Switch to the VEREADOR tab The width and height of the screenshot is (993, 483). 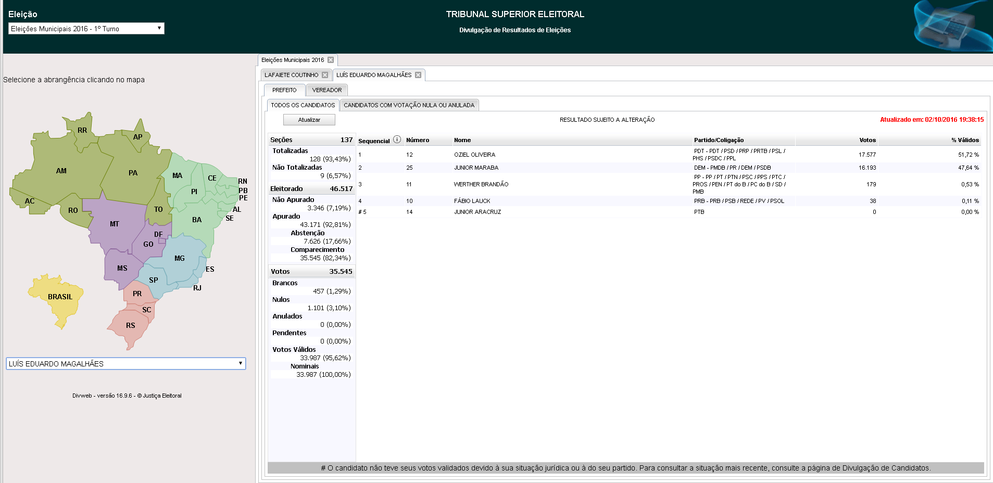(x=326, y=90)
